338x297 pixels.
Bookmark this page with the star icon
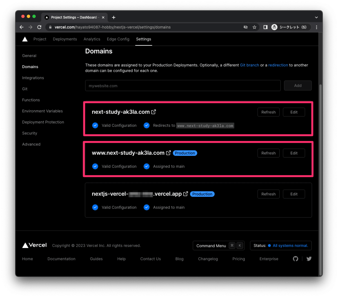(x=254, y=27)
